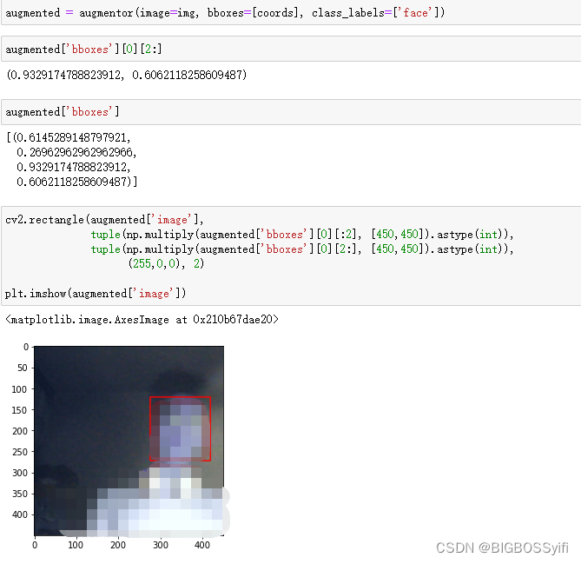581x564 pixels.
Task: Click 0.9329174788823912 in the bboxes list output
Action: tap(73, 167)
